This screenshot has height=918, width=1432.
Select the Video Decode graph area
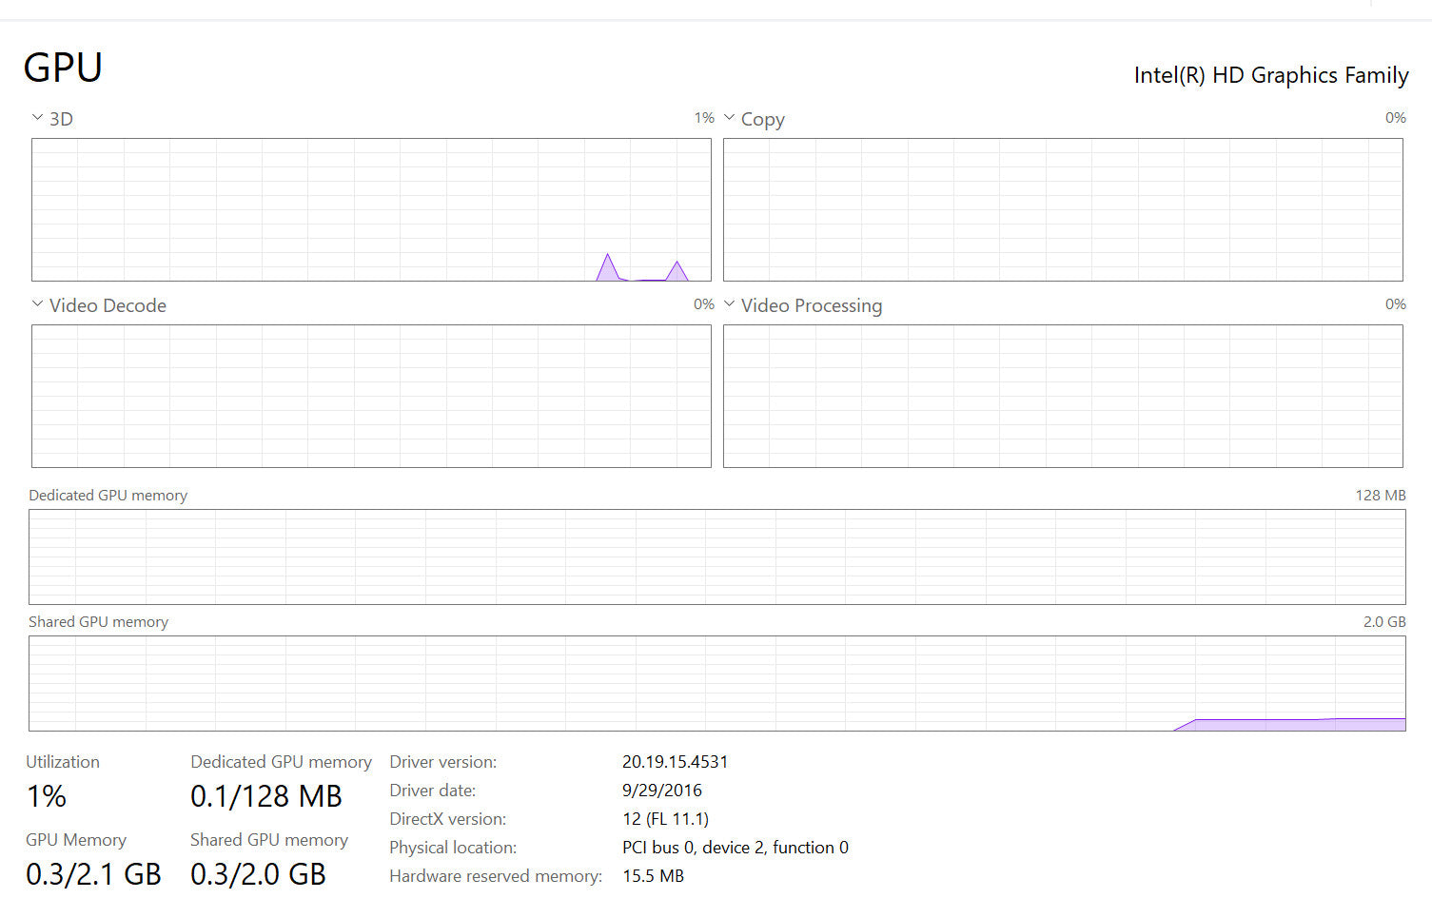click(371, 396)
